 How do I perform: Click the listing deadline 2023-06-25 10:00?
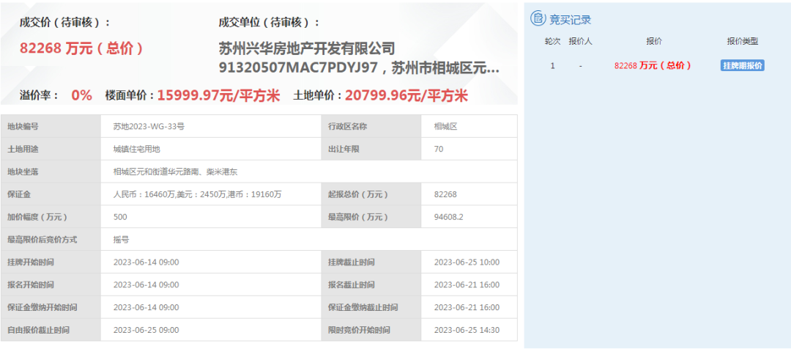pos(467,262)
